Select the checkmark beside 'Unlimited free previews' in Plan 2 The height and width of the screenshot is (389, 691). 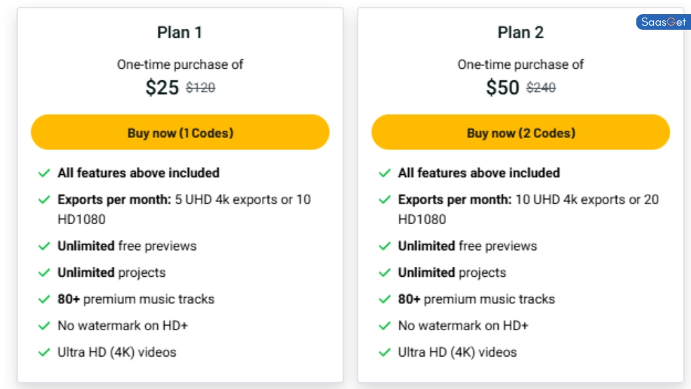(x=385, y=246)
